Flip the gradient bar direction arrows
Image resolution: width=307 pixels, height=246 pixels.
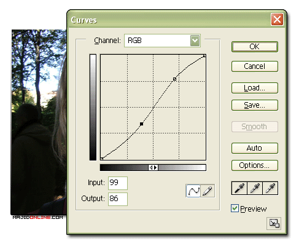click(153, 167)
